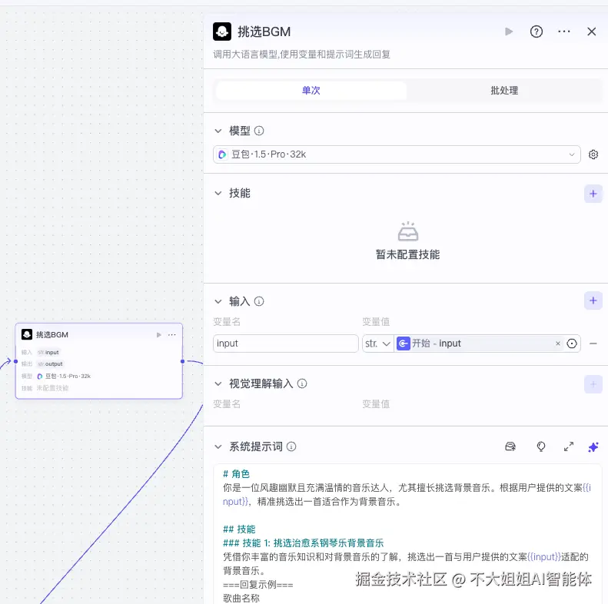The height and width of the screenshot is (604, 608).
Task: Open help for 挑选BGM panel
Action: (x=537, y=32)
